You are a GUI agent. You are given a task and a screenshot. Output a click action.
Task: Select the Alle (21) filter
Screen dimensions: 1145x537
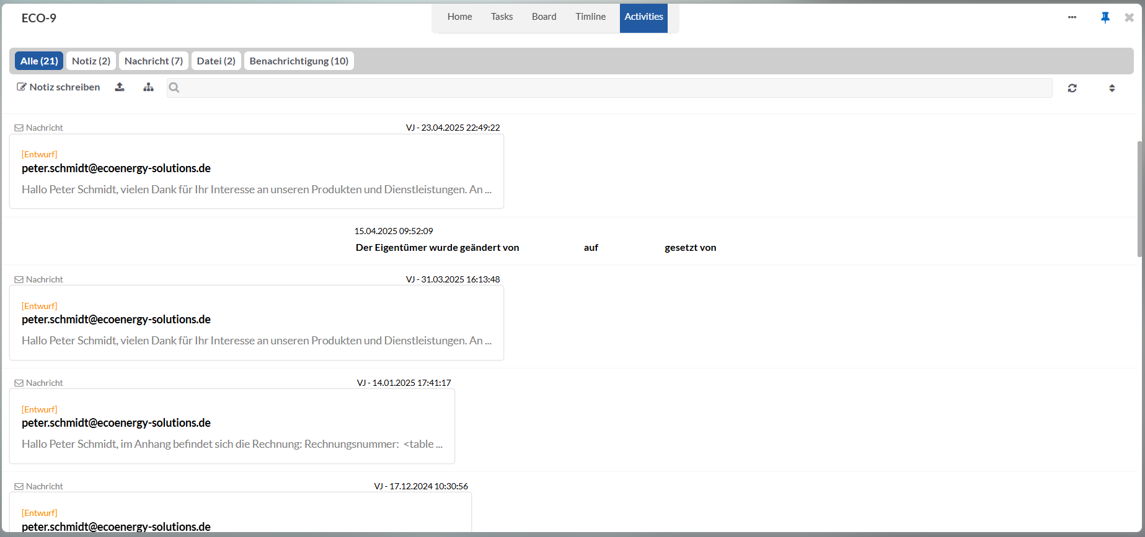point(39,61)
